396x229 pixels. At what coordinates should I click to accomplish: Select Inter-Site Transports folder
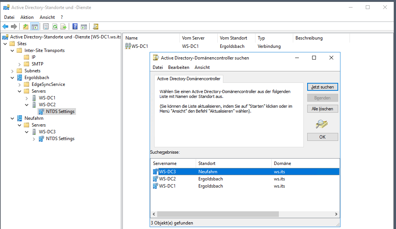tap(45, 50)
